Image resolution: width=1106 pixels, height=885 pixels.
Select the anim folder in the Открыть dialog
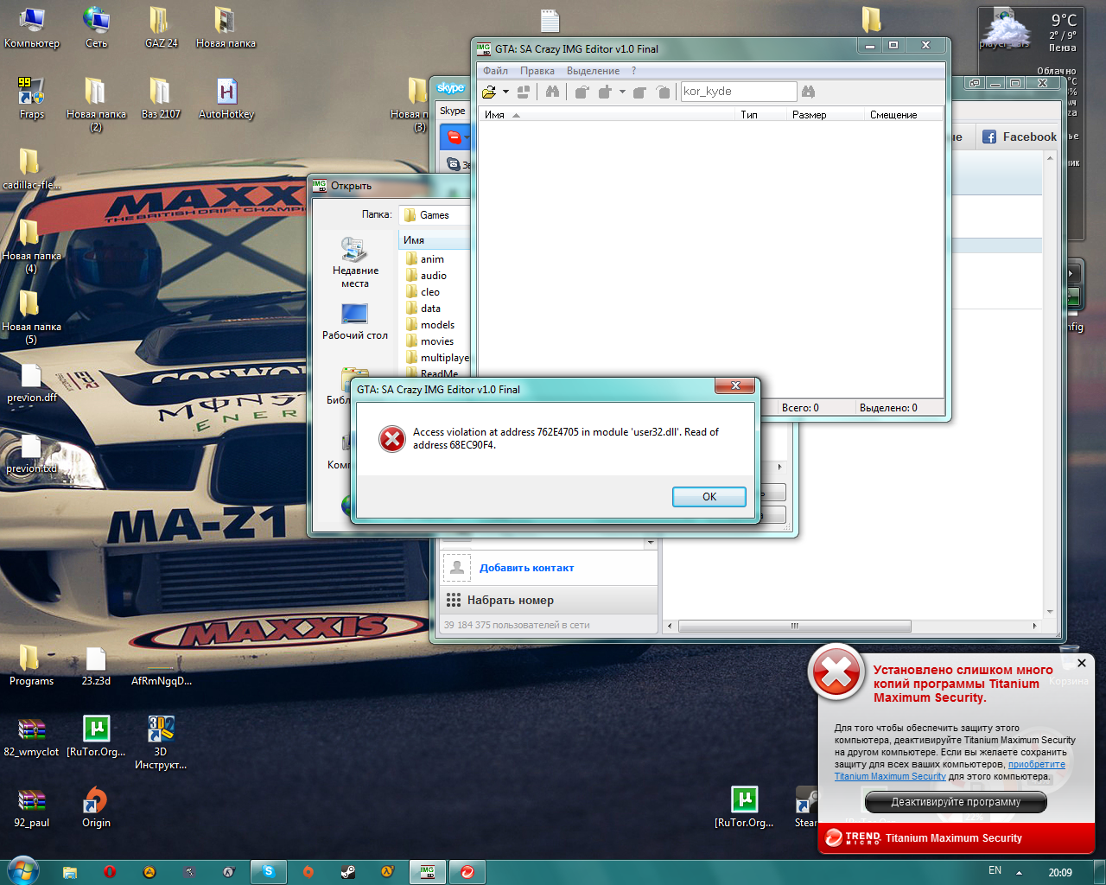pos(424,259)
